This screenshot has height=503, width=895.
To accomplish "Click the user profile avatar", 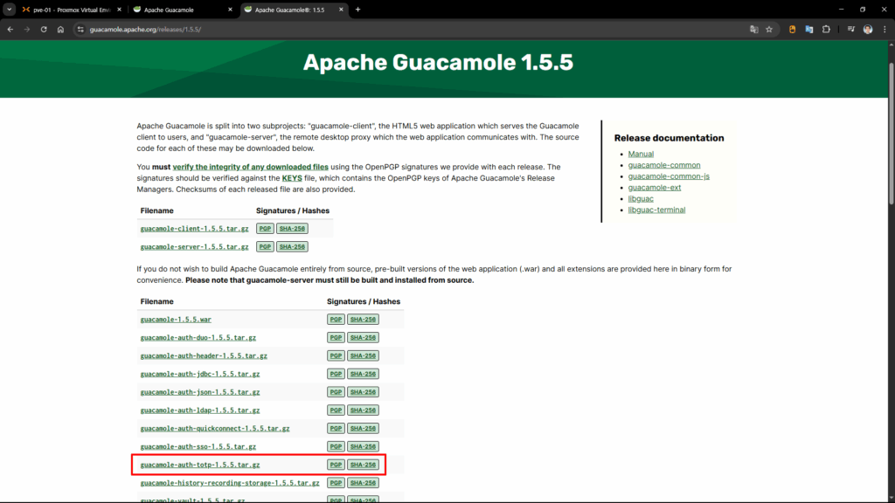I will coord(868,29).
